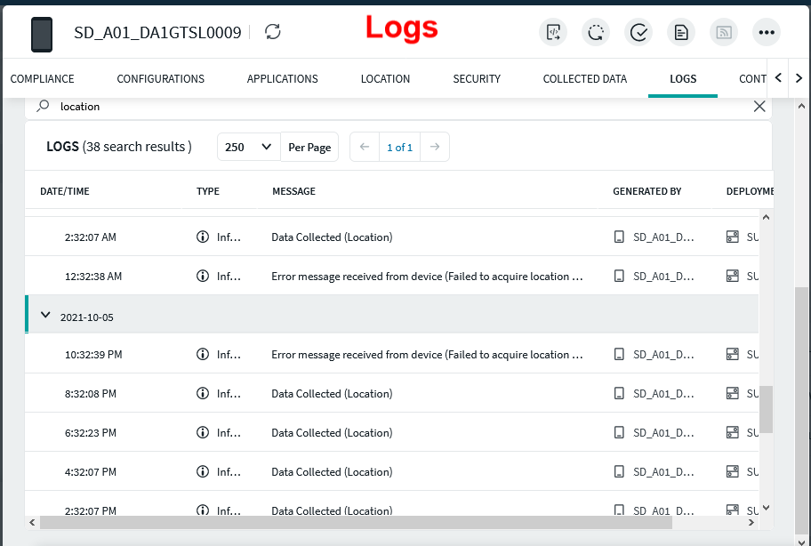Switch to the Collected Data tab
The image size is (811, 546).
coord(584,79)
